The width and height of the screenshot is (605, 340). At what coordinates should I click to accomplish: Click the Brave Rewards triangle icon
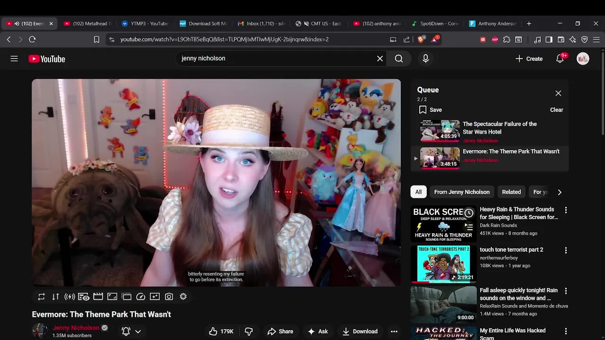pos(434,39)
